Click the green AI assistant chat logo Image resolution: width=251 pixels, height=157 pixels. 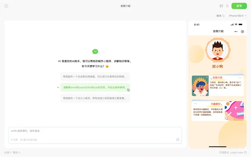[95, 51]
